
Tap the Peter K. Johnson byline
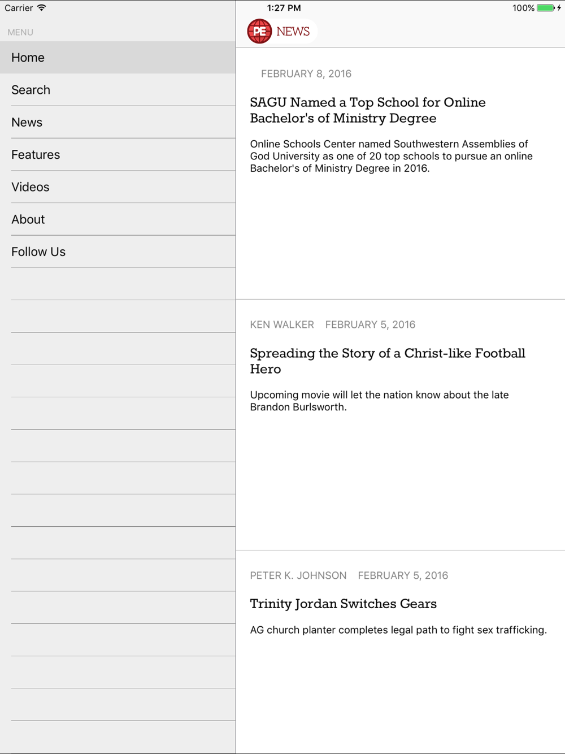(x=298, y=575)
